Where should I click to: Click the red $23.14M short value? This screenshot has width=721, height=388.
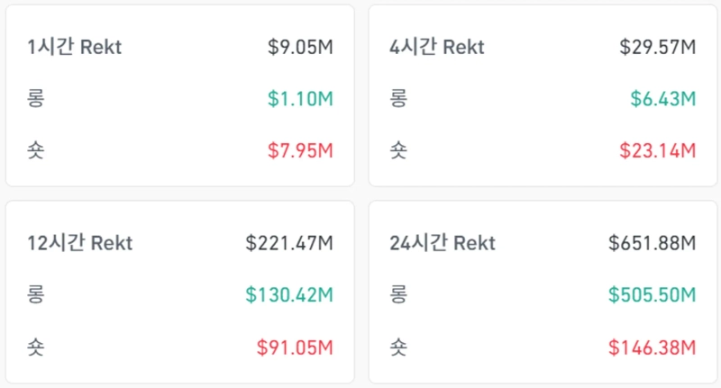tap(658, 149)
